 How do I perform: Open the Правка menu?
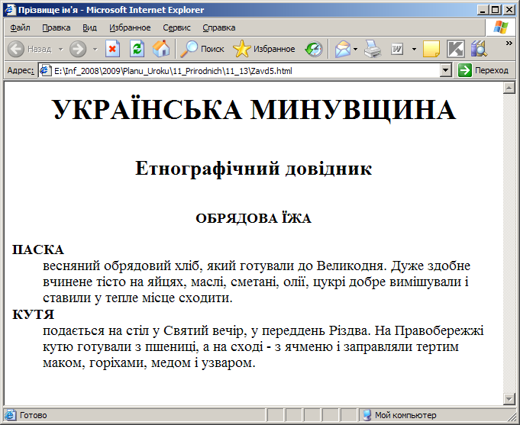coord(57,27)
